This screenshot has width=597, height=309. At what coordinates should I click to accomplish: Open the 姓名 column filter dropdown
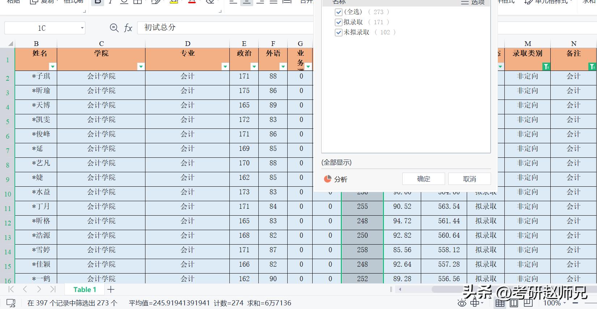53,67
